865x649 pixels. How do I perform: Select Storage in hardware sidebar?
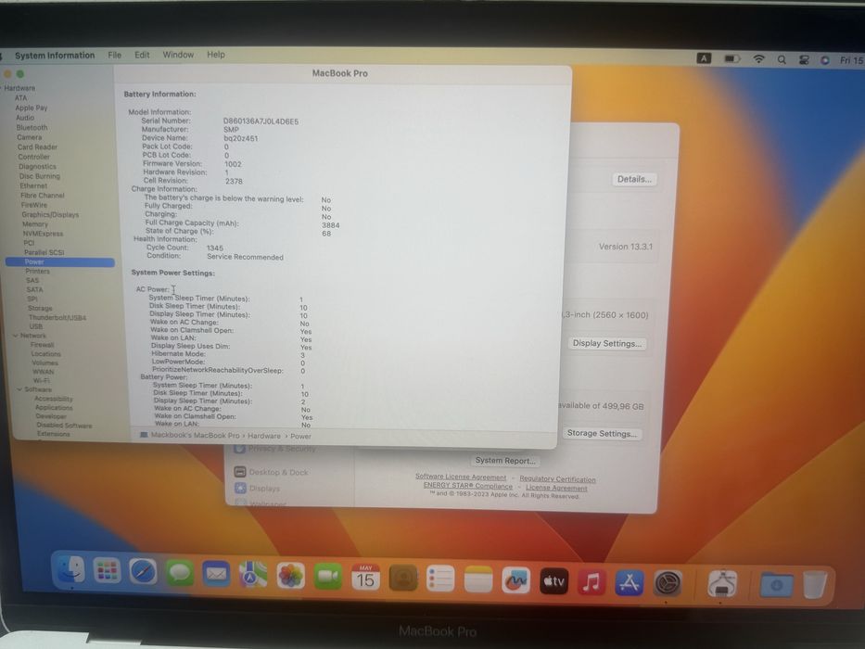pyautogui.click(x=40, y=308)
